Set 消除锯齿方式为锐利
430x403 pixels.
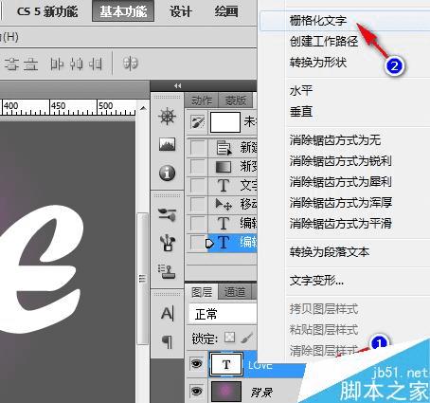pos(341,161)
